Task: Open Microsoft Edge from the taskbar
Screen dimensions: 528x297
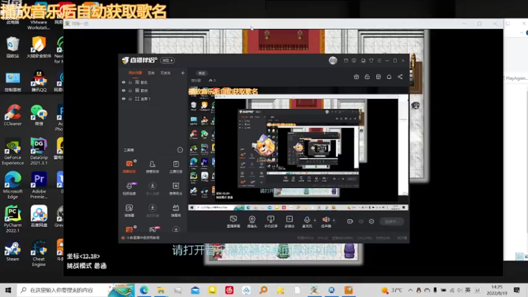Action: (144, 290)
